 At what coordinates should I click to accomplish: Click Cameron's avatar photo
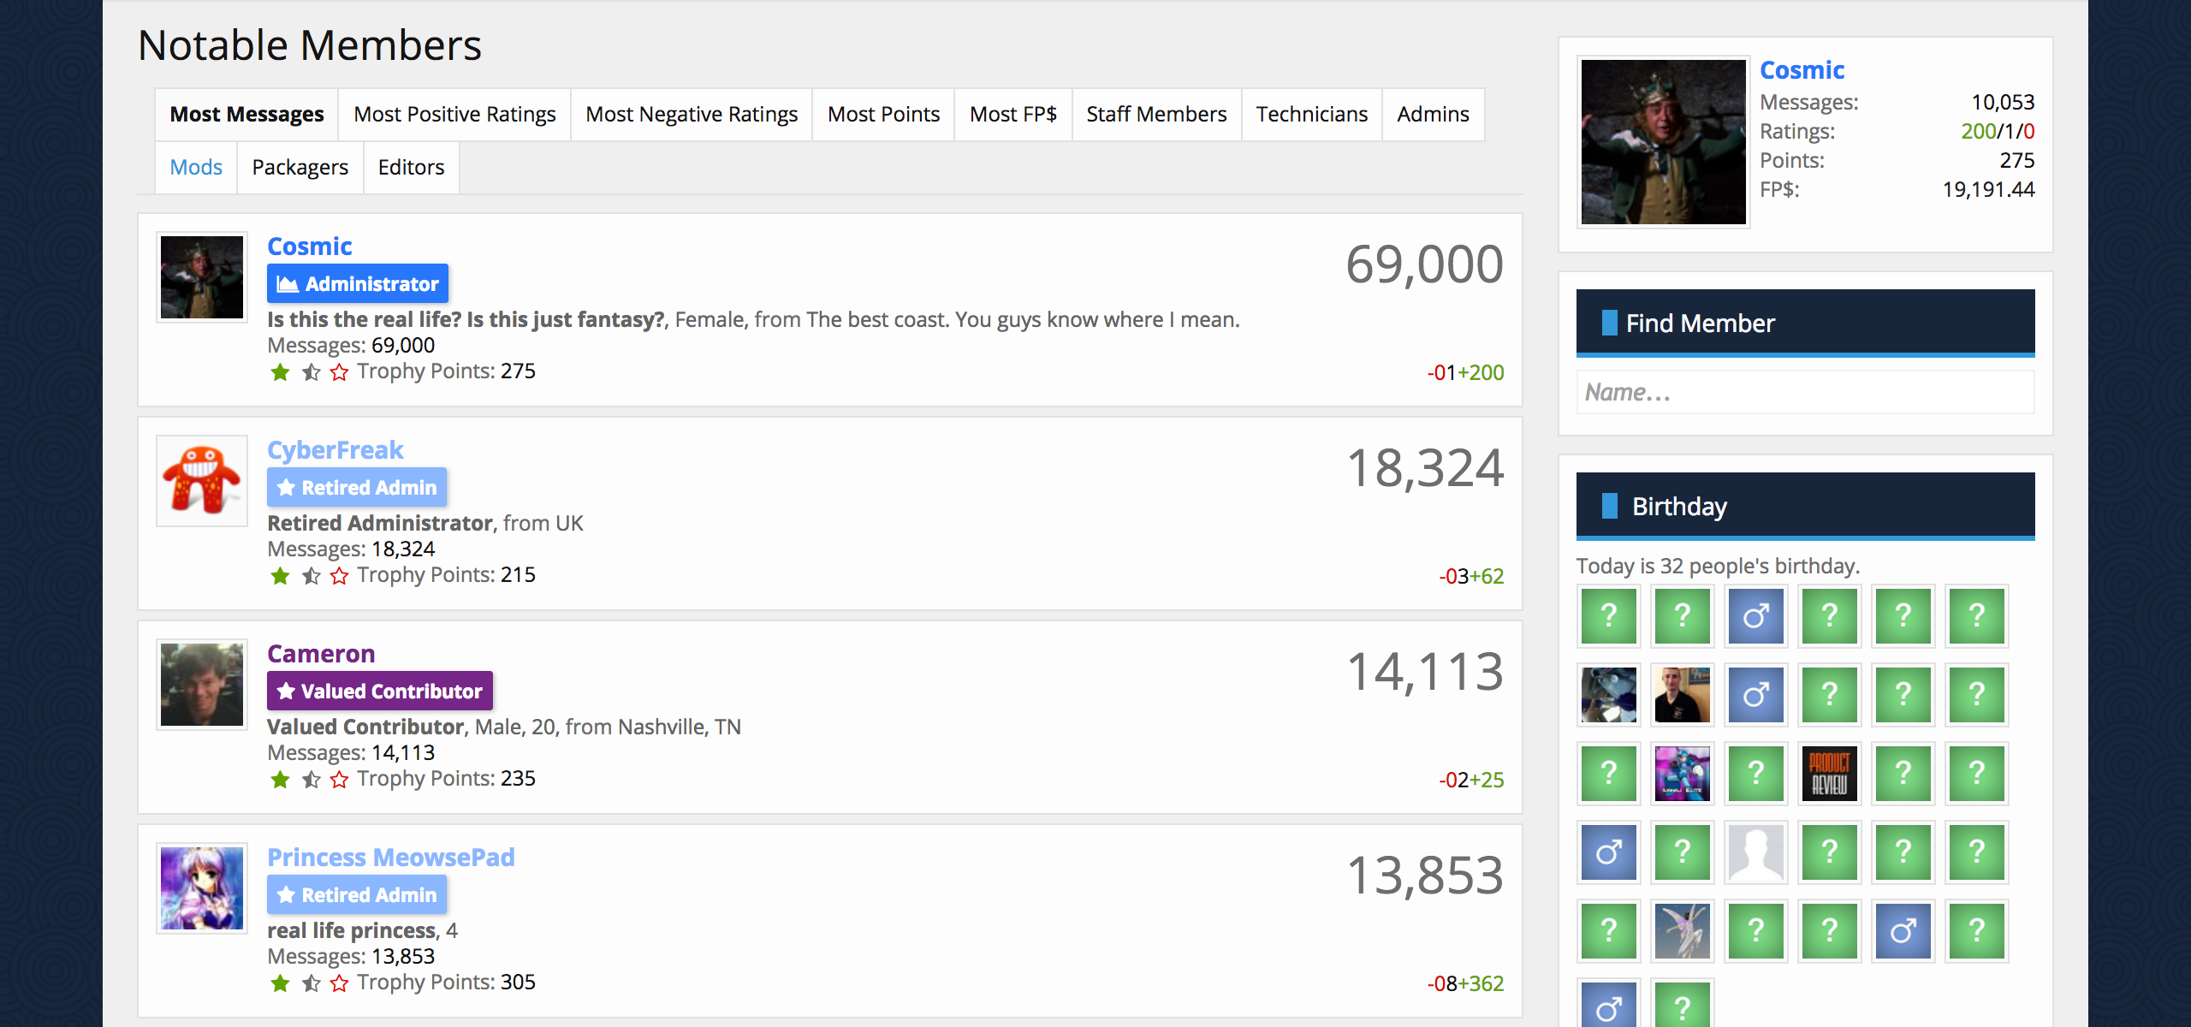point(202,685)
